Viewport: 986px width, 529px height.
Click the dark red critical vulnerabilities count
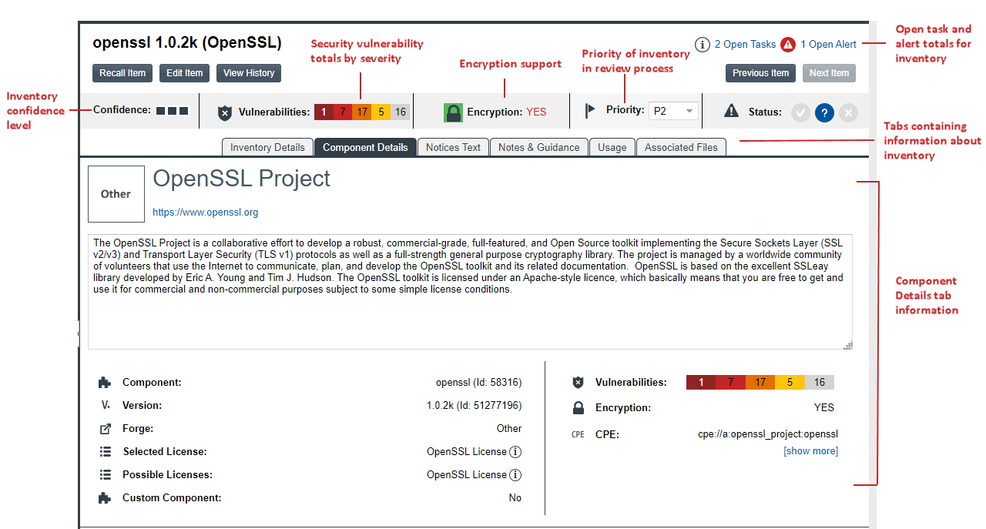coord(324,112)
